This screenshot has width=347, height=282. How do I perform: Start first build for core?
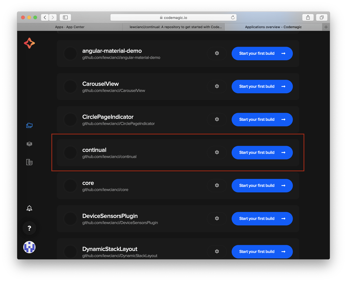pos(262,186)
